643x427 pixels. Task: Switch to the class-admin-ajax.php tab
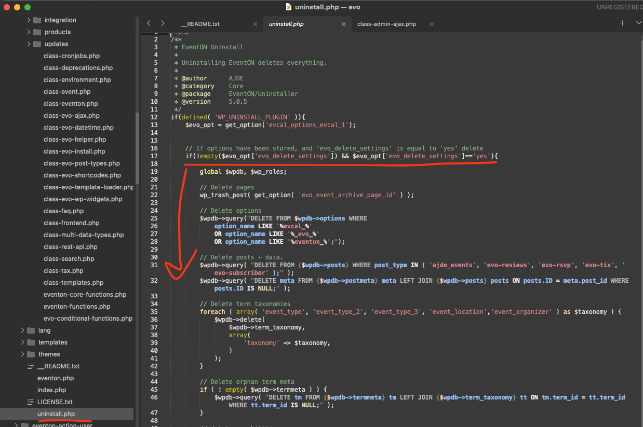point(386,24)
